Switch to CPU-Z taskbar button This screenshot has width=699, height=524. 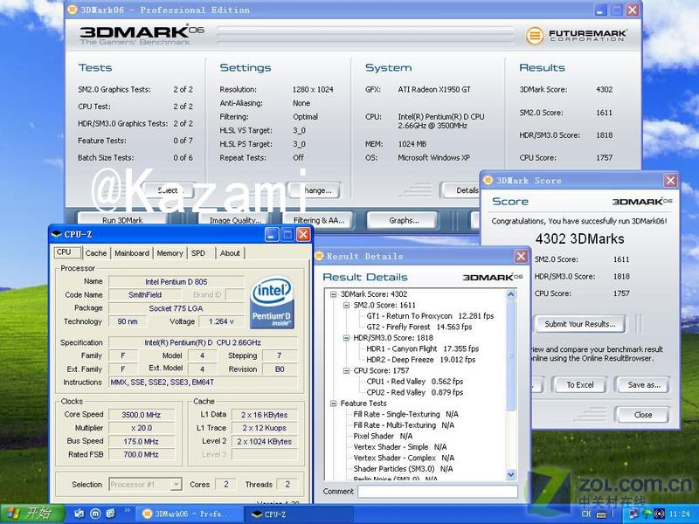pyautogui.click(x=298, y=514)
